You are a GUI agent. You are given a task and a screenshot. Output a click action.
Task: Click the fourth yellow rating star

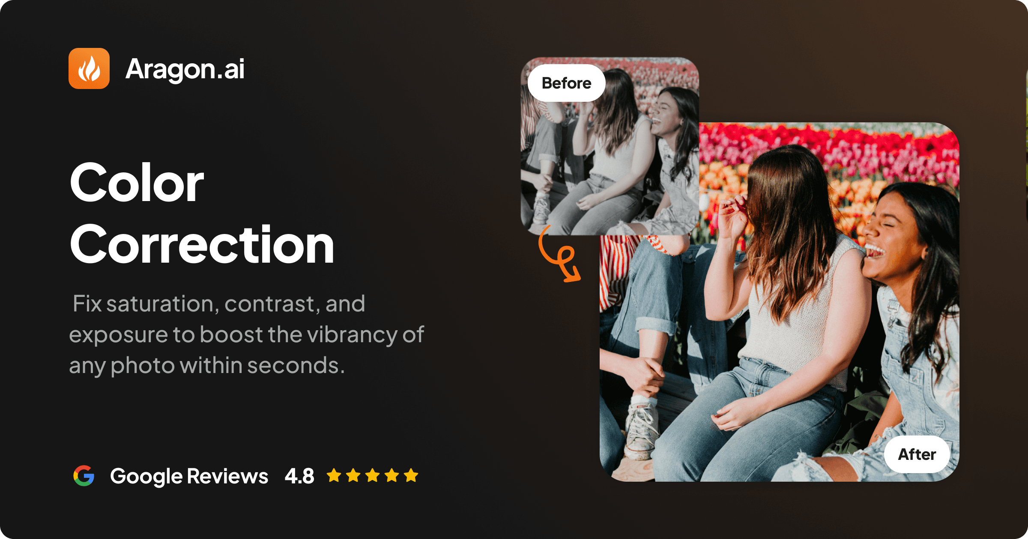pos(392,475)
